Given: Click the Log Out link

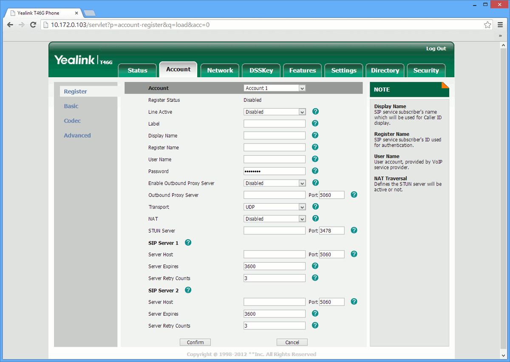Looking at the screenshot, I should (436, 49).
